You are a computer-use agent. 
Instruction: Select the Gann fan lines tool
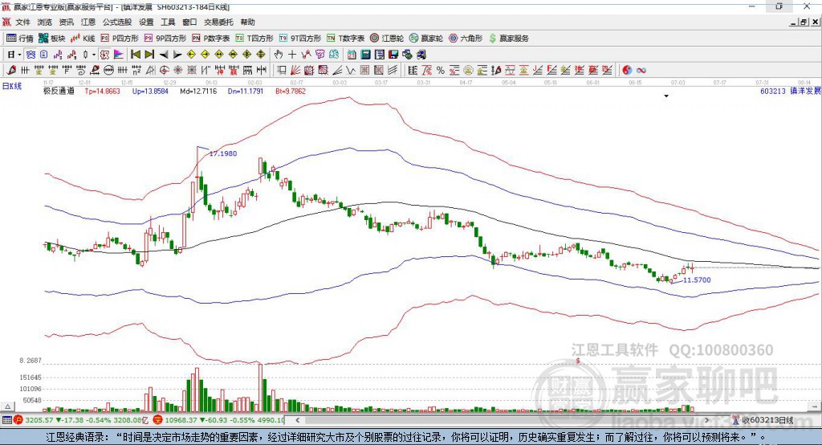[295, 71]
